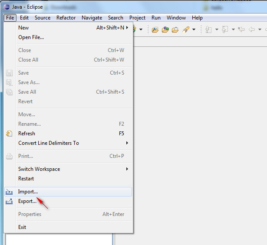Open the Window menu
This screenshot has height=245, width=267.
(176, 18)
